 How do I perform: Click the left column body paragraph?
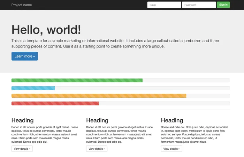point(45,135)
